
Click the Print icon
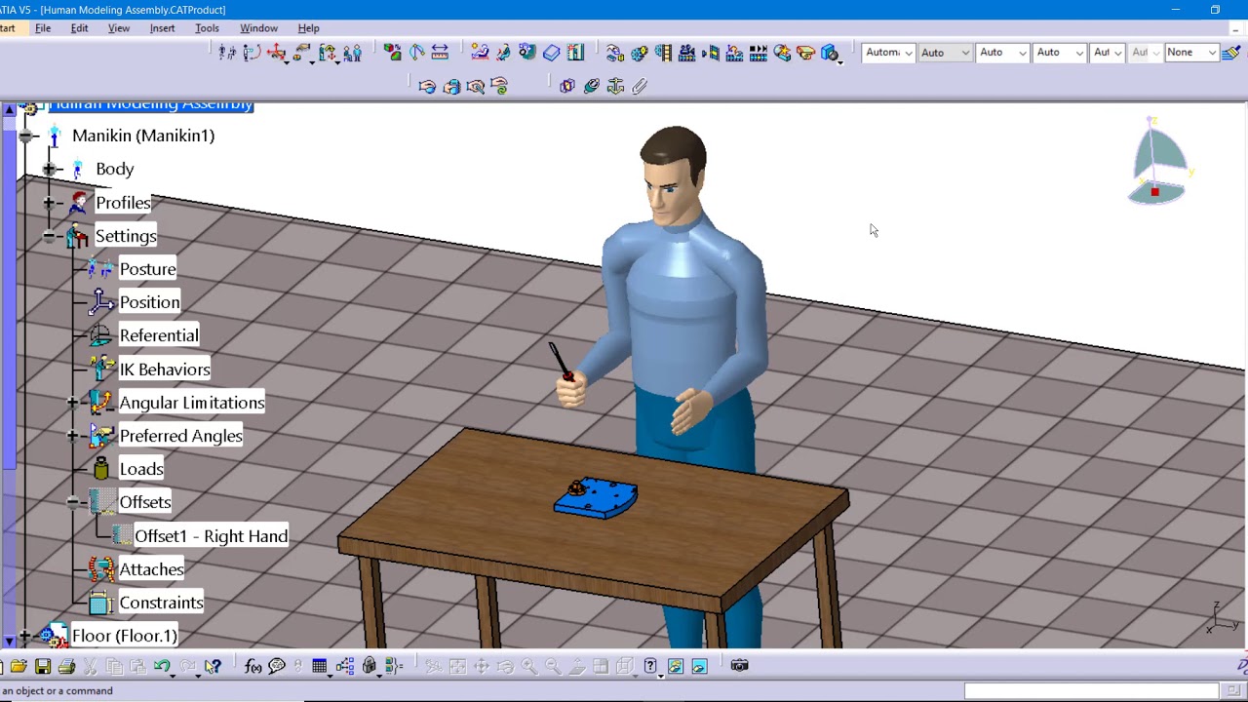point(66,666)
